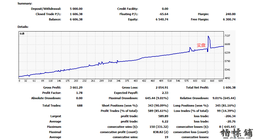This screenshot has height=140, width=256.
Task: Click the 'Total Trades:' label
Action: pyautogui.click(x=52, y=106)
